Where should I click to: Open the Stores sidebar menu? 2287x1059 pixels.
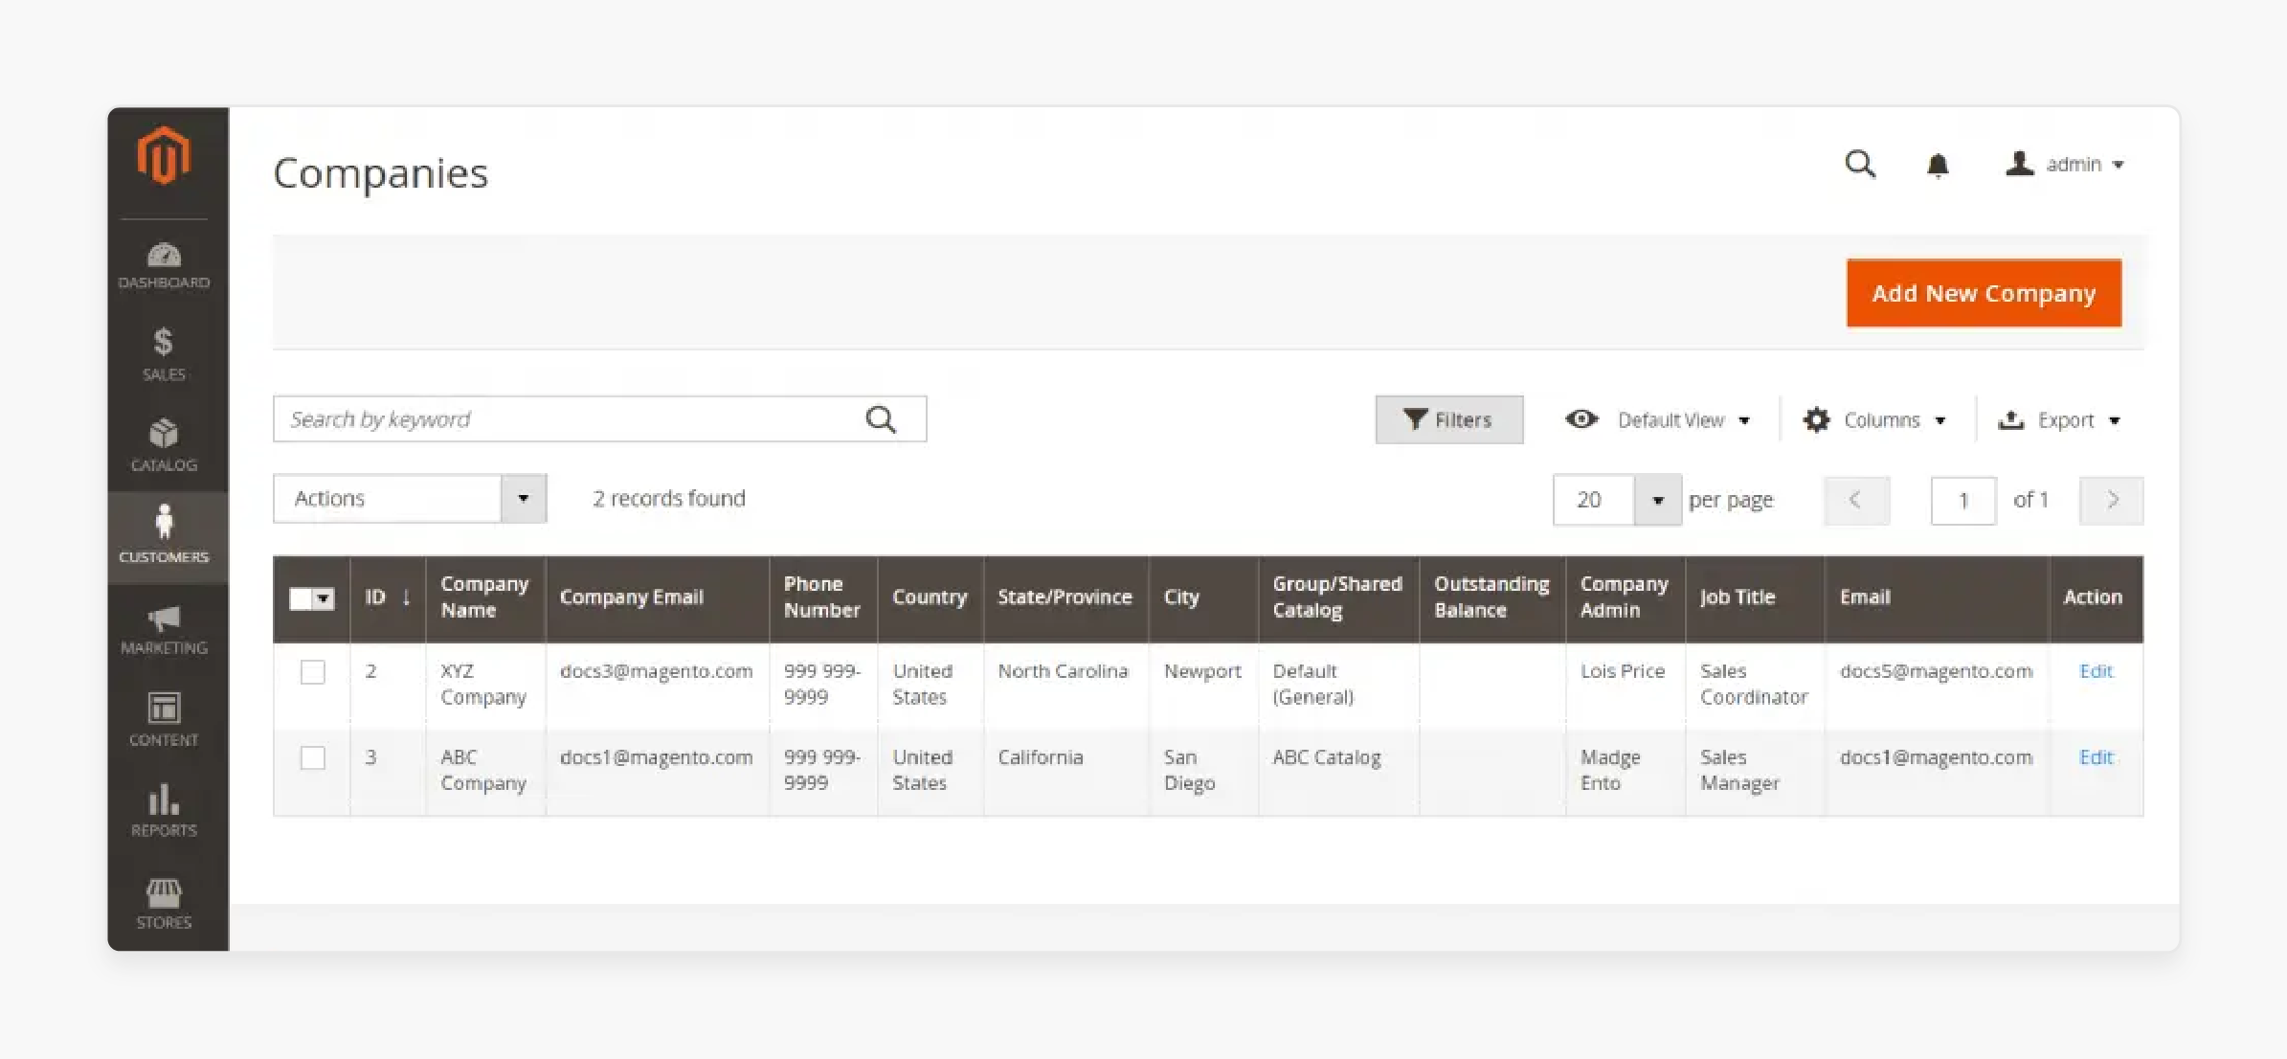tap(164, 904)
